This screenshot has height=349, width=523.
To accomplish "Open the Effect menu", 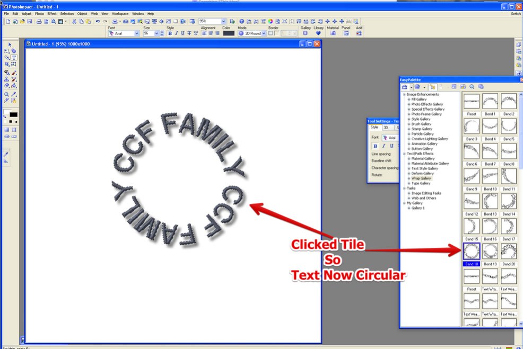I will point(51,14).
